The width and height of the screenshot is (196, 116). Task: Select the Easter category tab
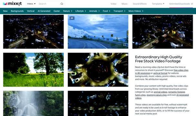point(57,11)
